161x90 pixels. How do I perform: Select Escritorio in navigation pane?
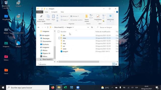[x=45, y=44]
